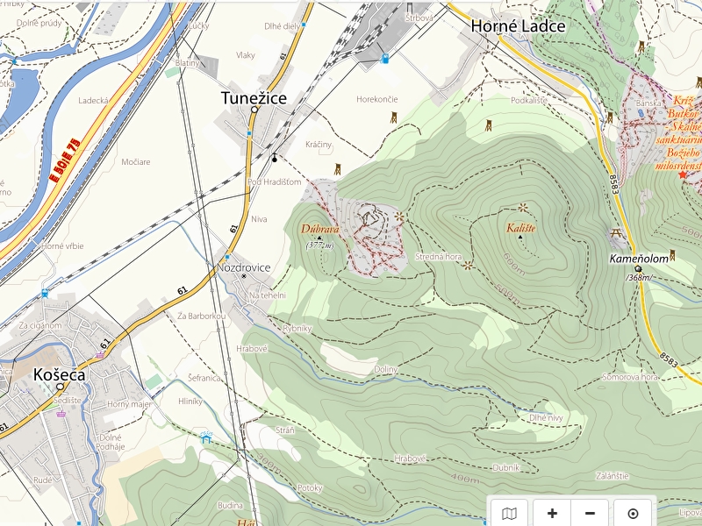This screenshot has width=702, height=526.
Task: Click the Kalište peak label
Action: 520,228
